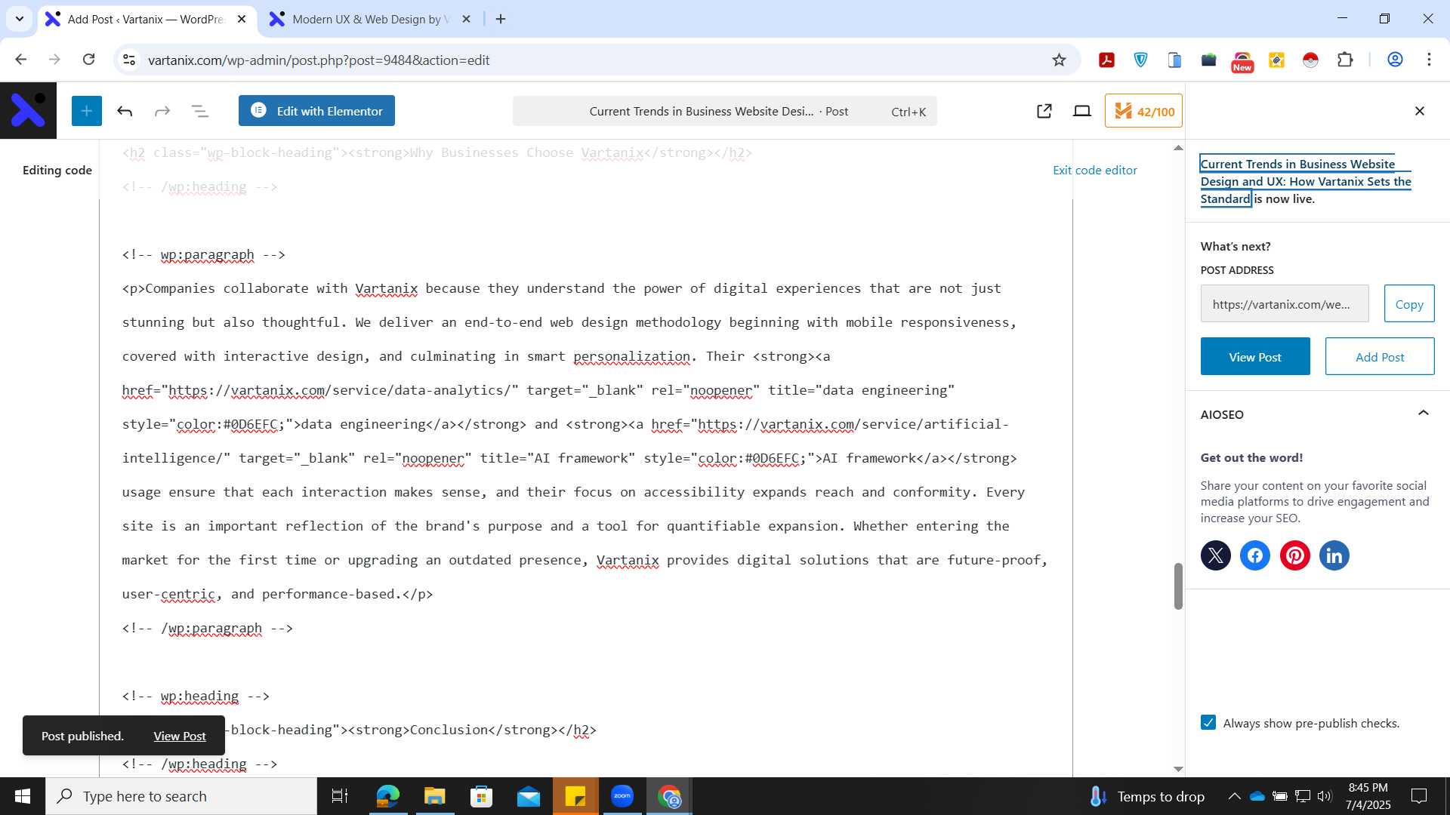
Task: Show hidden system tray icons
Action: 1234,796
